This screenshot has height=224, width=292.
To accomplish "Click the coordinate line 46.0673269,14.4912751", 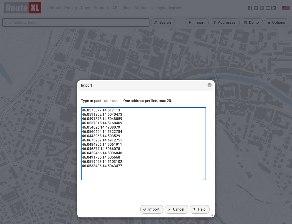I will click(102, 140).
